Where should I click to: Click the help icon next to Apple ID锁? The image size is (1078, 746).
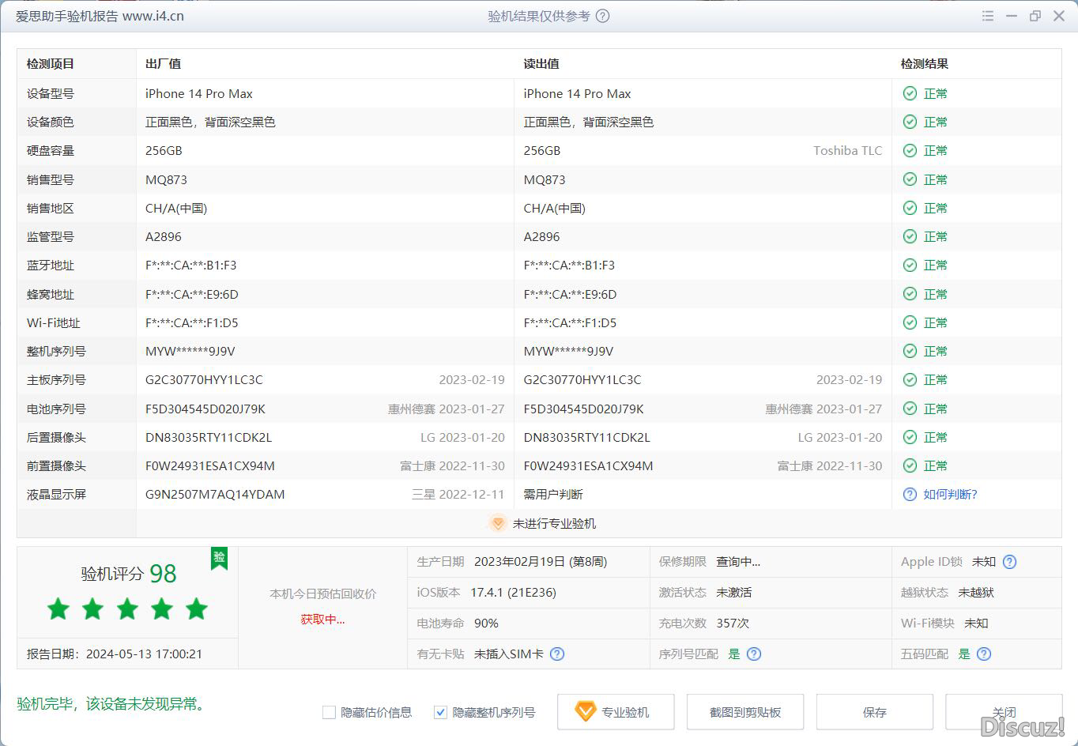1009,562
